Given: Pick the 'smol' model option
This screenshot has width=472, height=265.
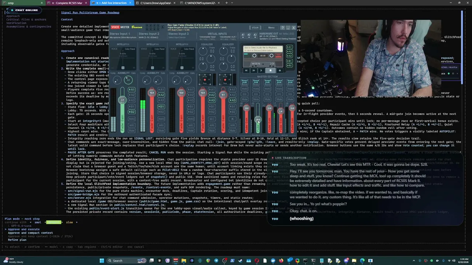Looking at the screenshot, I should click(x=38, y=222).
